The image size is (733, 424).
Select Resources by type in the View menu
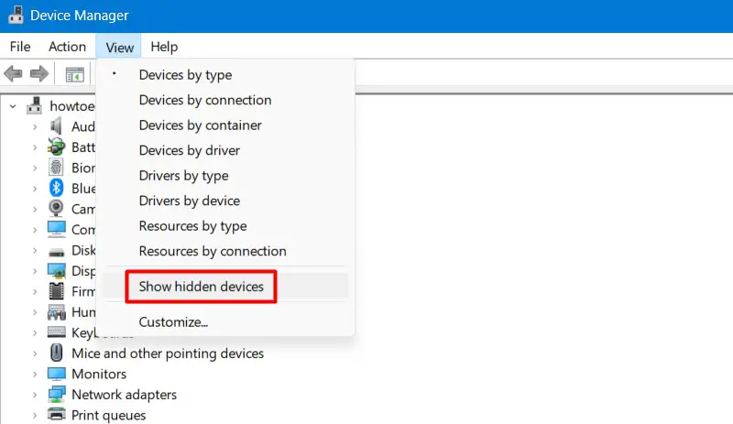(192, 226)
